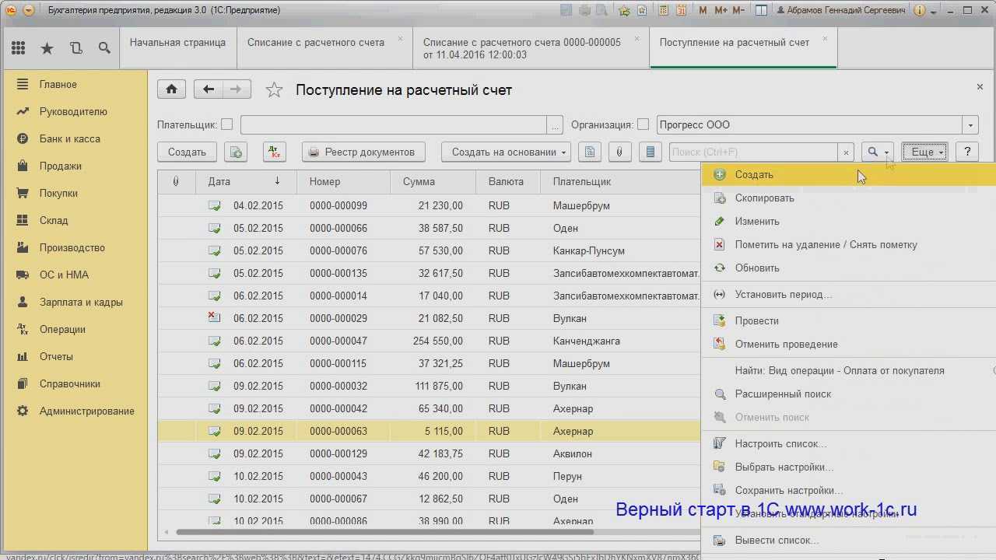996x560 pixels.
Task: Open the Организация dropdown arrow
Action: click(x=970, y=125)
